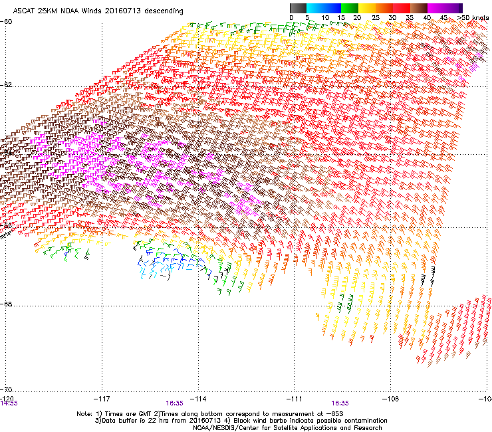The height and width of the screenshot is (432, 492).
Task: Click the '16:35' time label right of -111
Action: [340, 403]
